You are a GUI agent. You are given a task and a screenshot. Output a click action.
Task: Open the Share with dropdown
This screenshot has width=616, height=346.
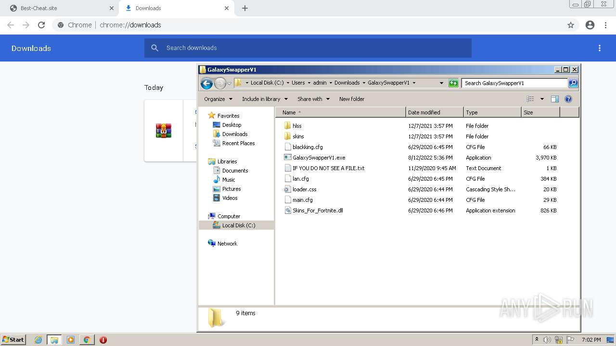click(314, 99)
